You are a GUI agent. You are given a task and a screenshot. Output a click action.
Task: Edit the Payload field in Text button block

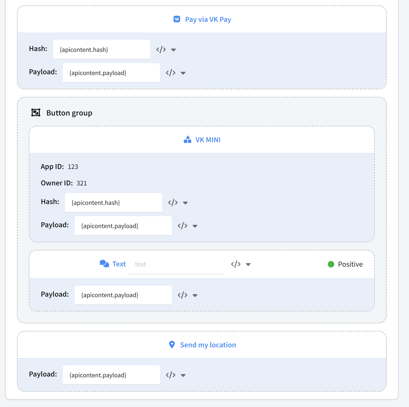123,295
